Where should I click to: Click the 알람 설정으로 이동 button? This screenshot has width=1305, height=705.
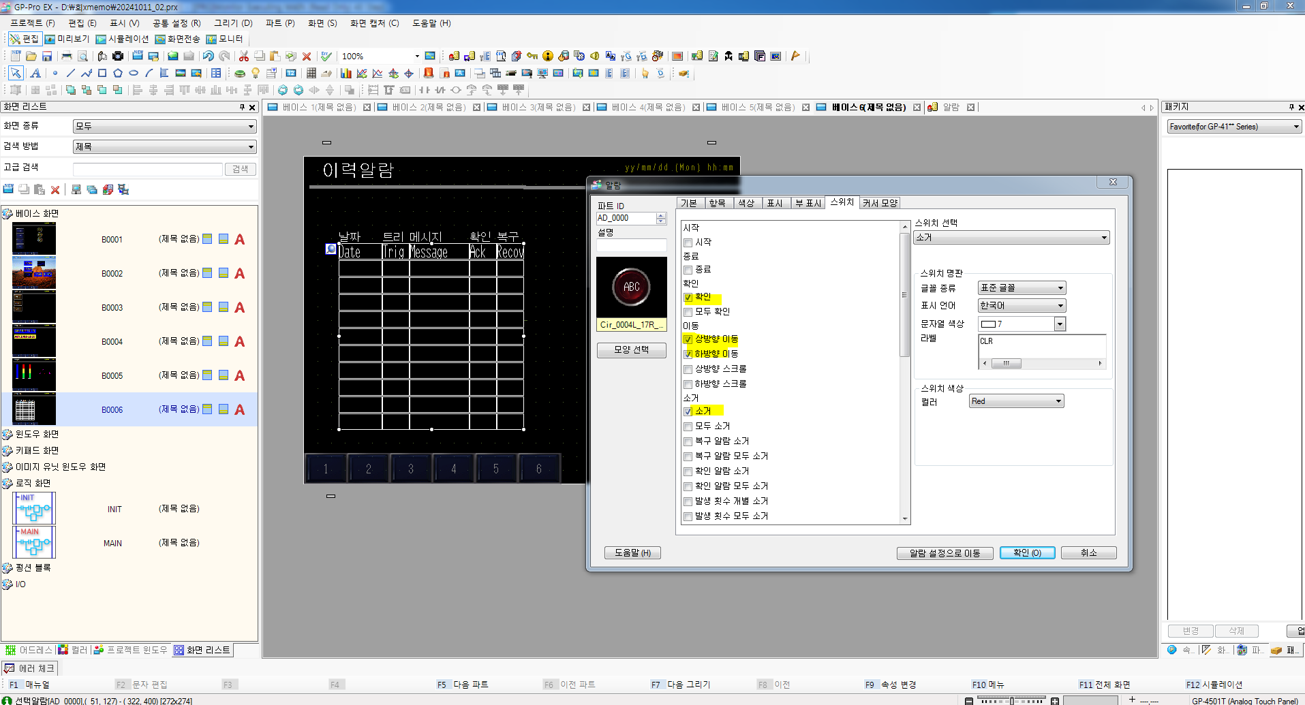coord(945,553)
